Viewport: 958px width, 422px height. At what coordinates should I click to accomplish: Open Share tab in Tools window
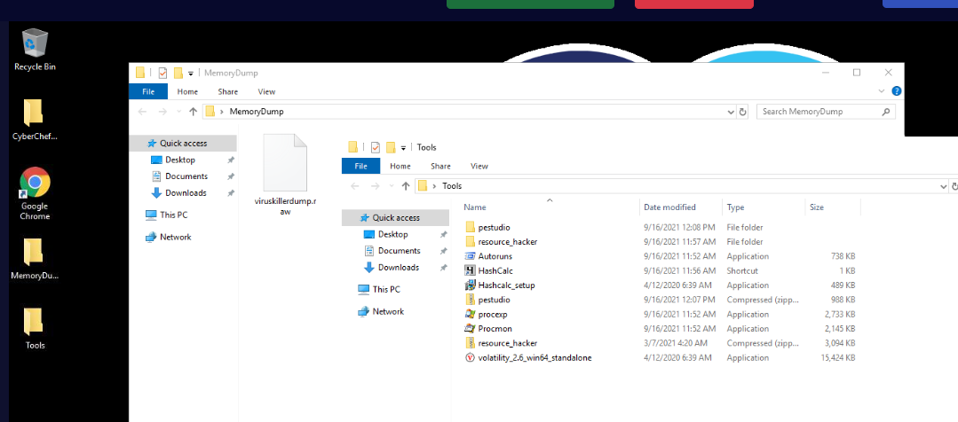[440, 166]
